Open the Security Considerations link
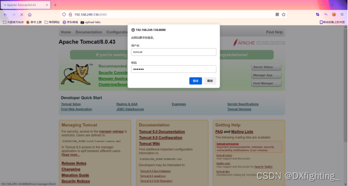Image resolution: width=348 pixels, height=186 pixels. tap(113, 73)
